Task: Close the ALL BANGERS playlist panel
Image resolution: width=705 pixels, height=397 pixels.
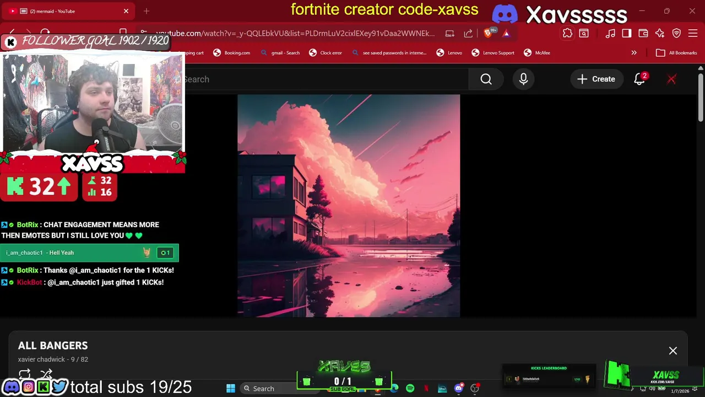Action: pyautogui.click(x=673, y=351)
